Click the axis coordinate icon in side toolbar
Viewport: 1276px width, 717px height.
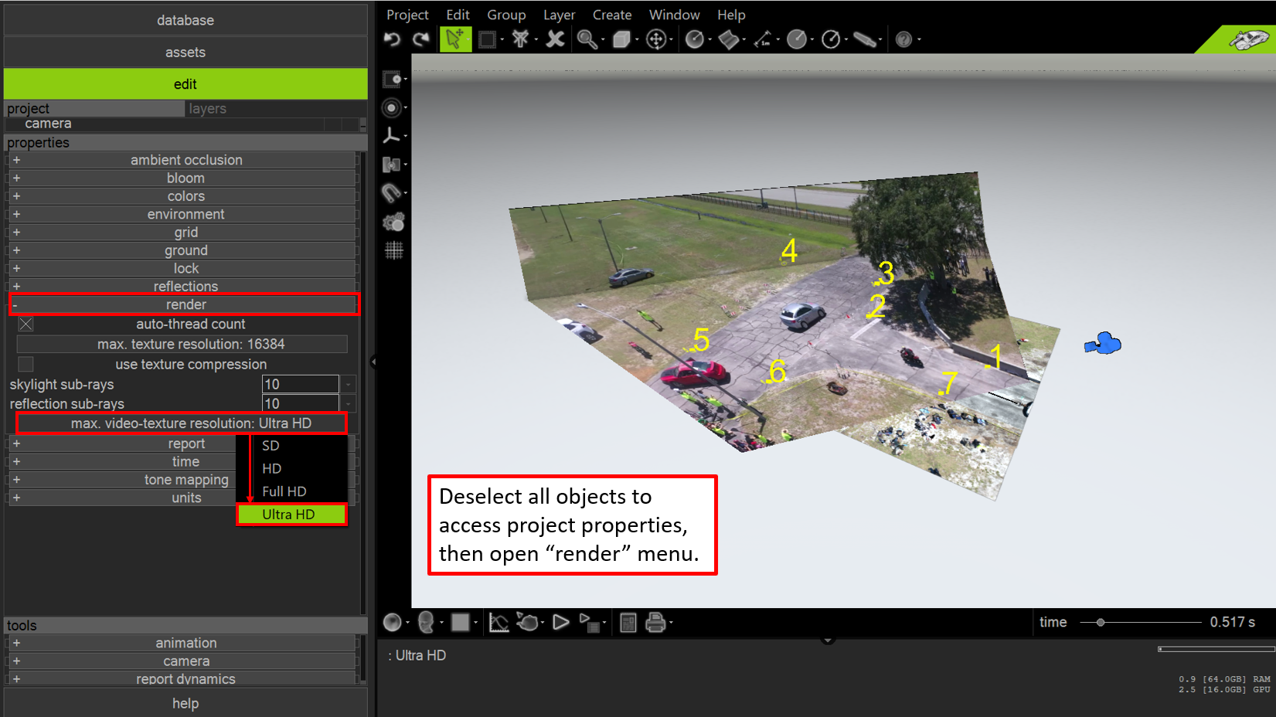click(392, 136)
